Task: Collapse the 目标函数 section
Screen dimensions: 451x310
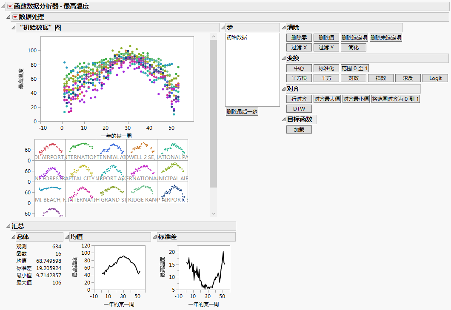Action: [x=284, y=120]
